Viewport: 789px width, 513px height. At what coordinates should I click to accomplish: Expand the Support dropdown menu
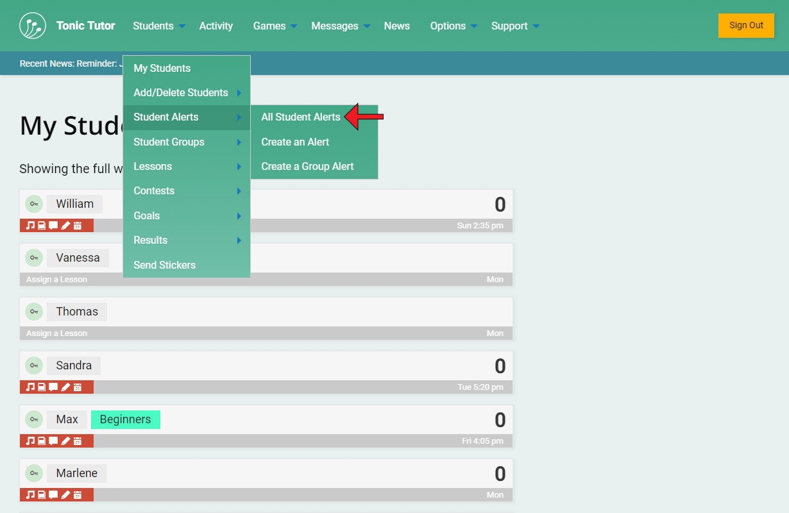click(x=514, y=26)
